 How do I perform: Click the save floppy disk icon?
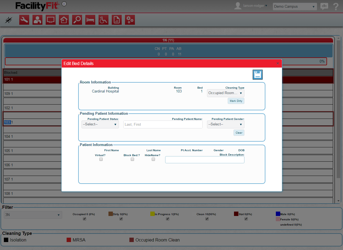click(x=257, y=75)
